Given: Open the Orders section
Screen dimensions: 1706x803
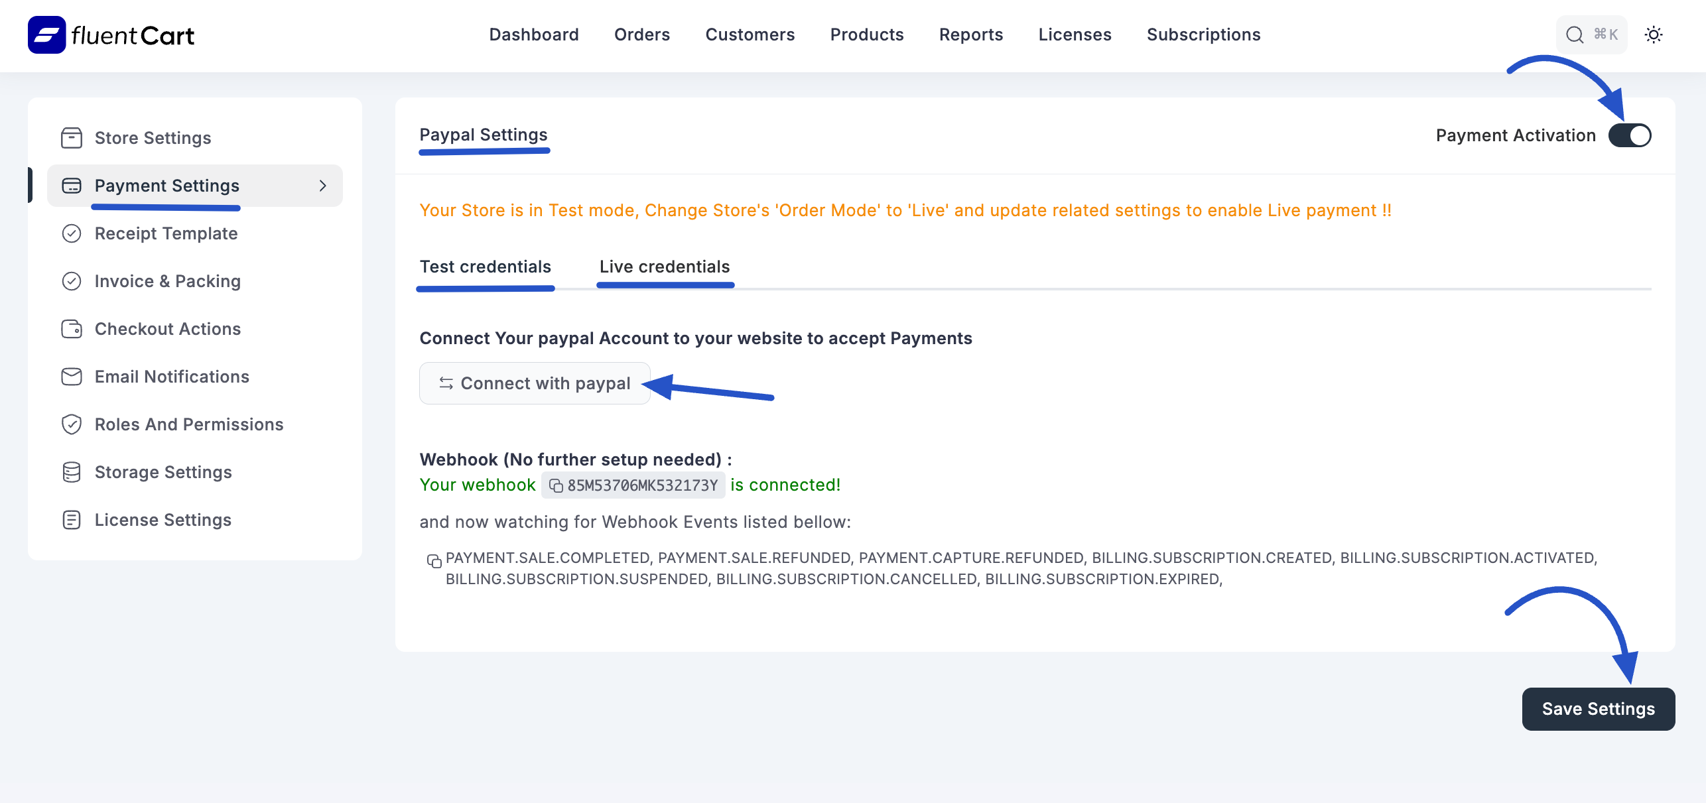Looking at the screenshot, I should pos(641,34).
